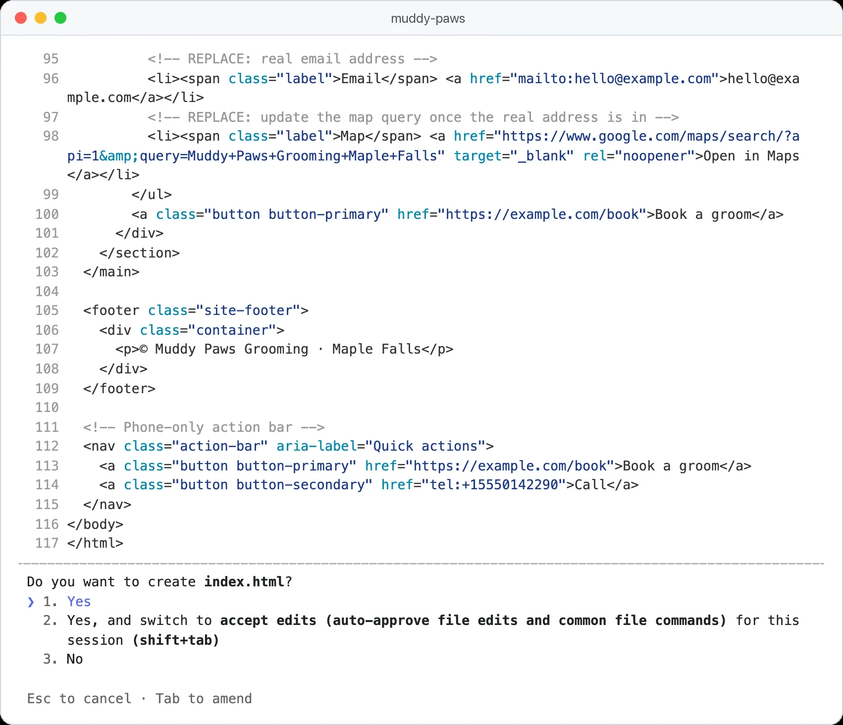Select the "Yes" option to create index.html
The width and height of the screenshot is (843, 725).
(79, 601)
